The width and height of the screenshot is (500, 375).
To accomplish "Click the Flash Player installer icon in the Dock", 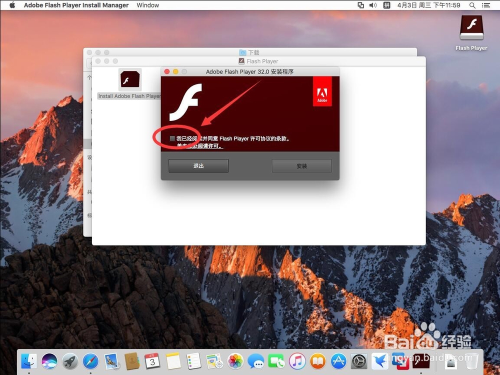I will pos(421,361).
